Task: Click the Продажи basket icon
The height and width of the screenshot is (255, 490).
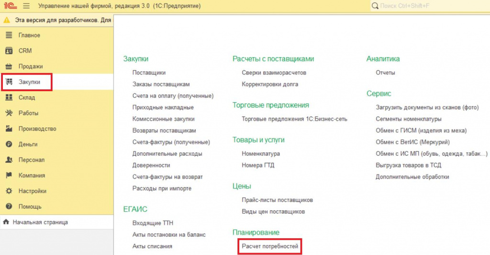Action: click(x=9, y=66)
